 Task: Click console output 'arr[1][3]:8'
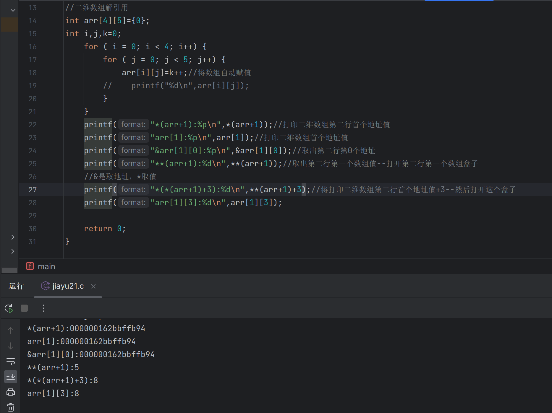click(x=53, y=394)
